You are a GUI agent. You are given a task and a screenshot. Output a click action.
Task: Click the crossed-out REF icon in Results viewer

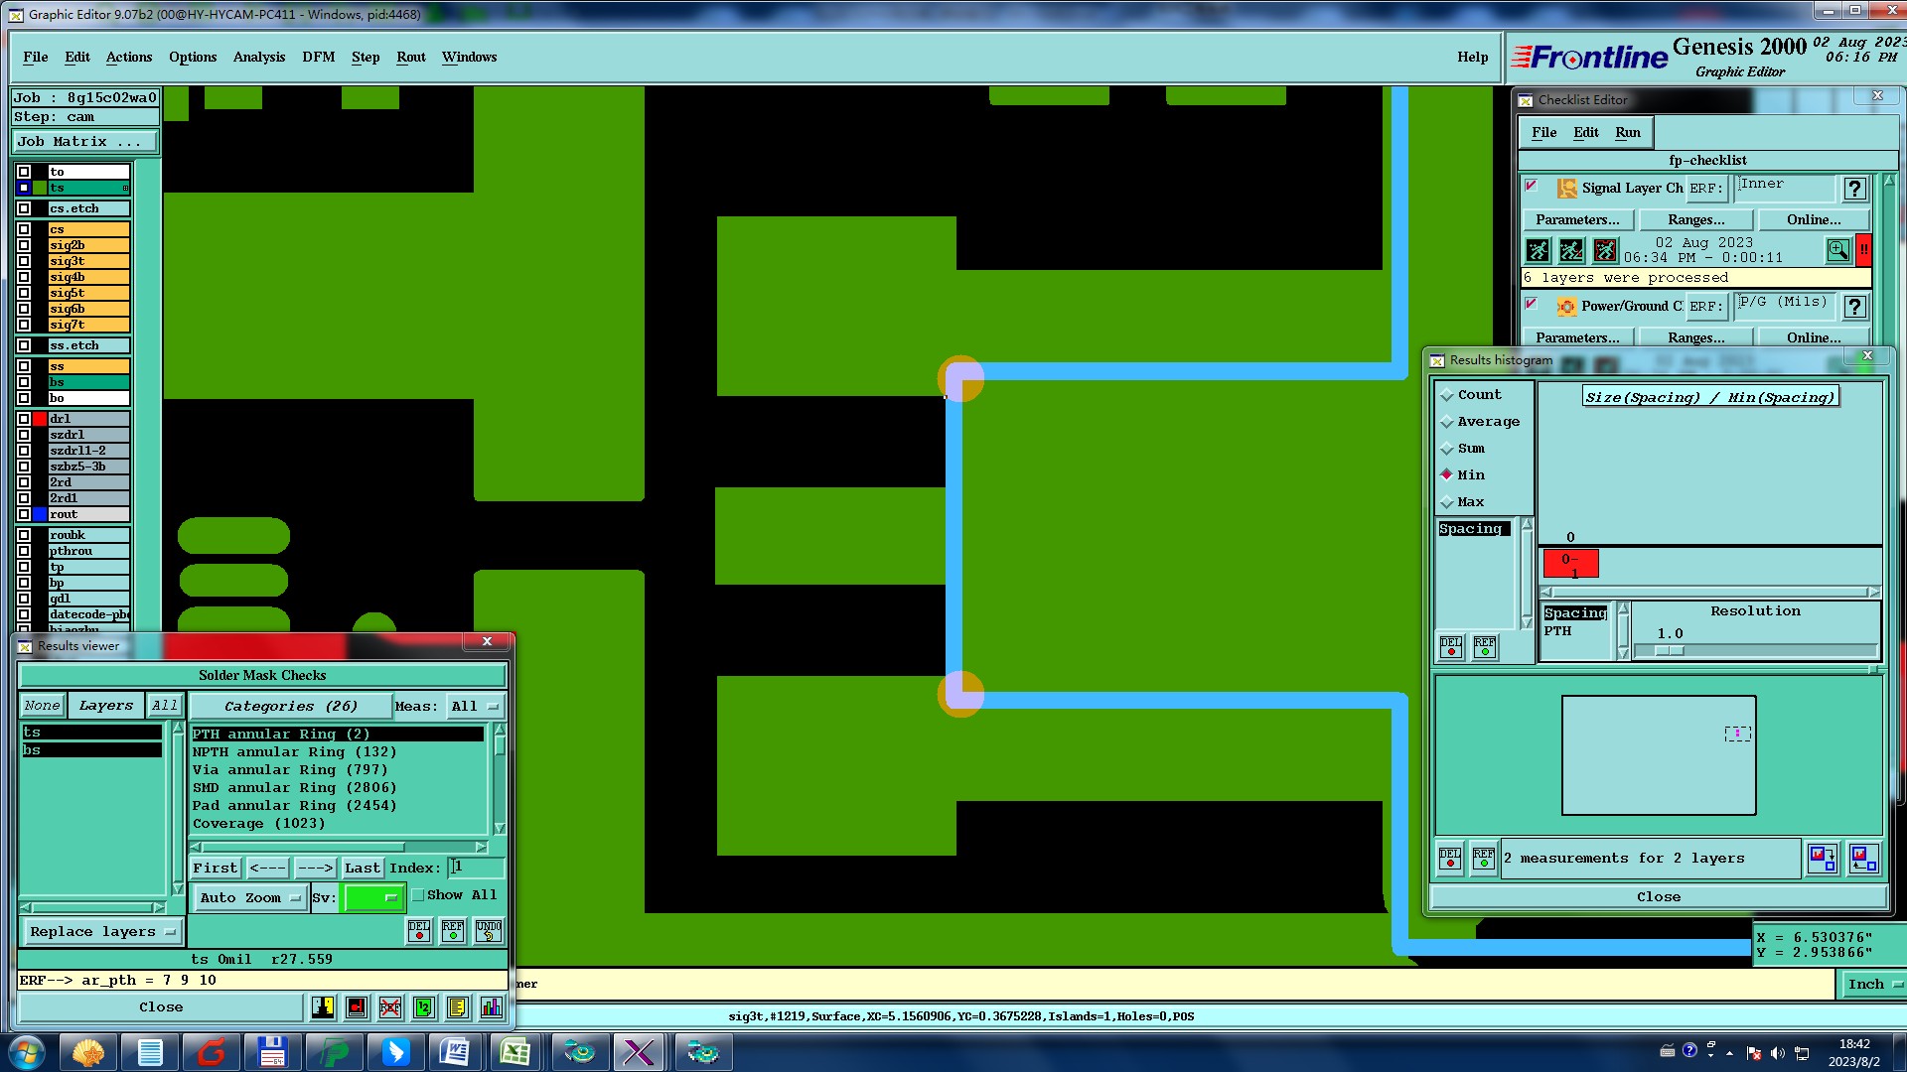pos(390,1007)
